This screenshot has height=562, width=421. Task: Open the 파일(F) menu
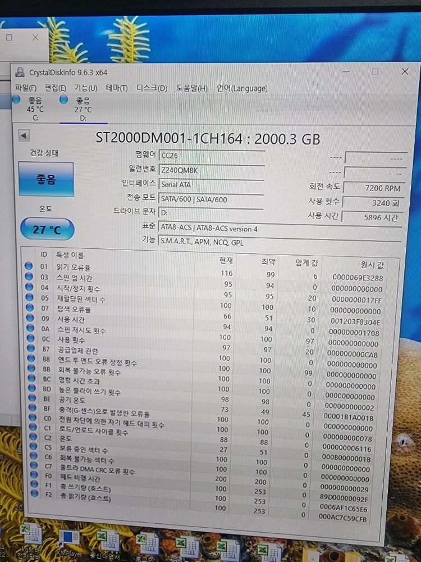(x=25, y=88)
